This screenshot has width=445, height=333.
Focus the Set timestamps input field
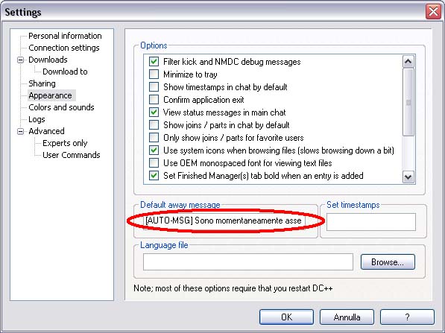[x=371, y=222]
